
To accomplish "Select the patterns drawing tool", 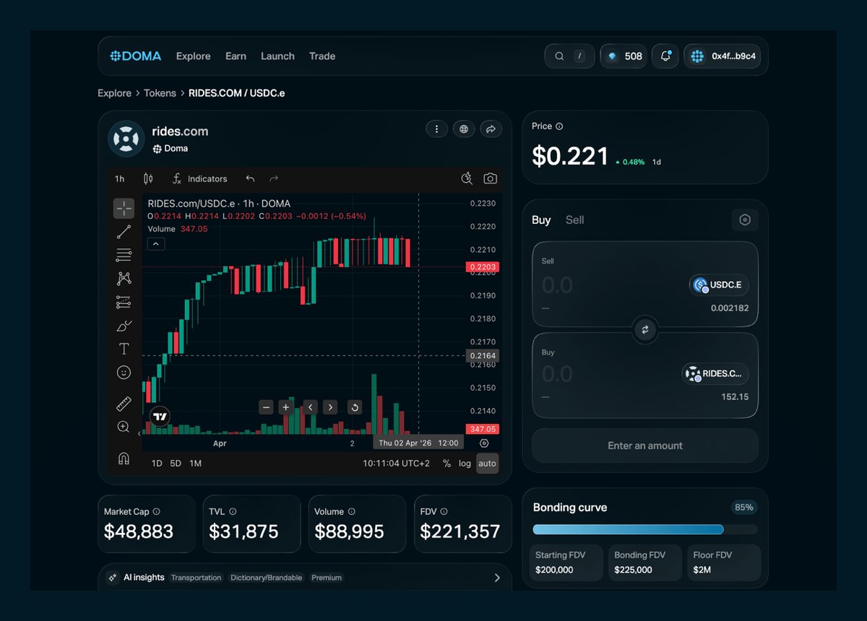I will pyautogui.click(x=124, y=279).
